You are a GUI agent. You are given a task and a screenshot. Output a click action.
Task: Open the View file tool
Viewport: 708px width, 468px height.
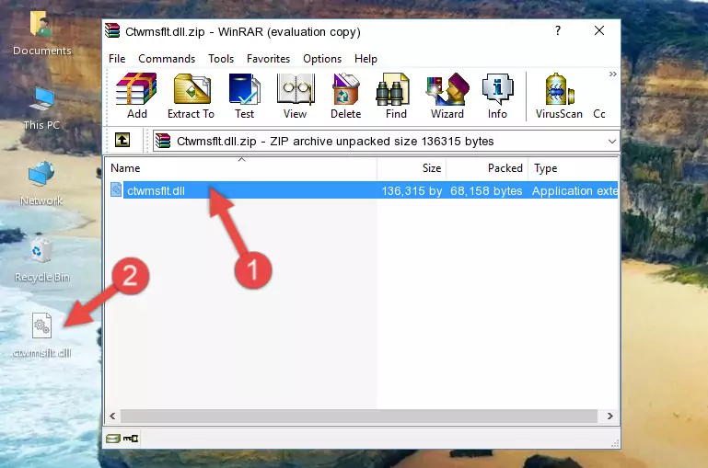point(296,96)
